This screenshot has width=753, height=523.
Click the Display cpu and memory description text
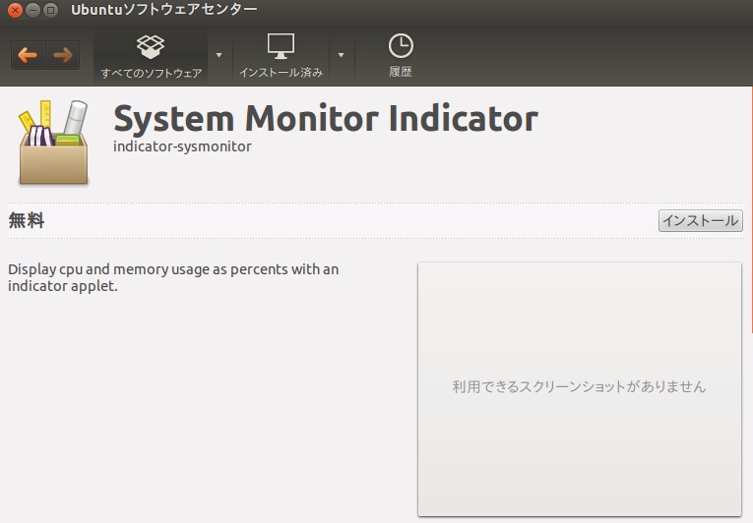coord(173,277)
